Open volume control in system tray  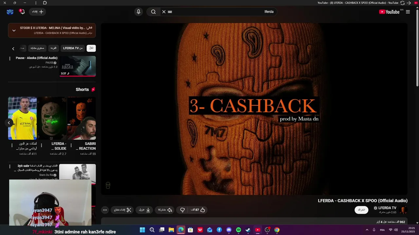pyautogui.click(x=396, y=230)
